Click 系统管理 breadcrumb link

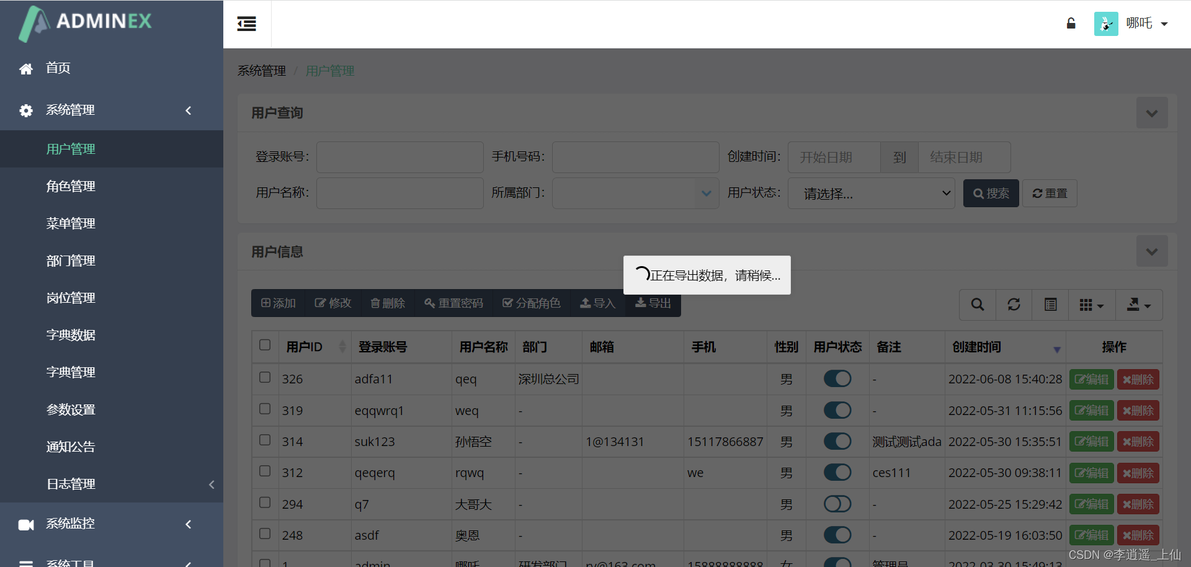click(x=262, y=71)
